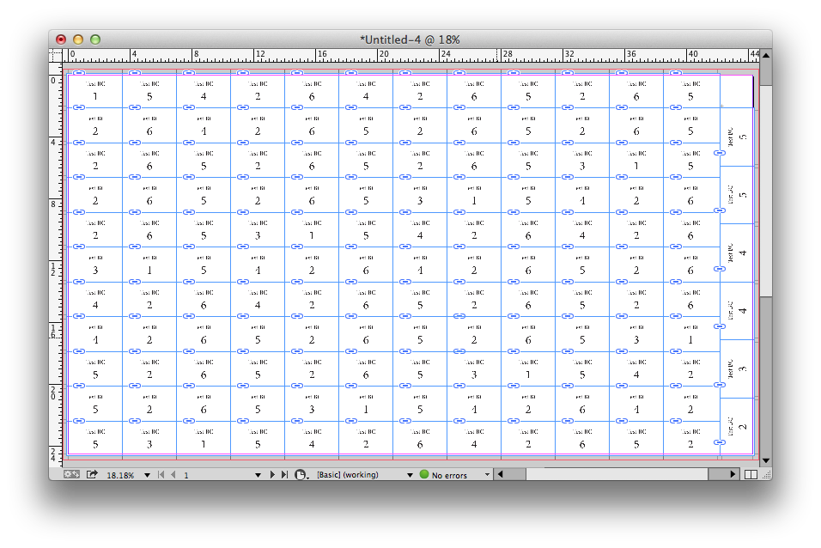Open the zoom percentage dropdown arrow
Viewport: 821px width, 548px height.
point(147,474)
